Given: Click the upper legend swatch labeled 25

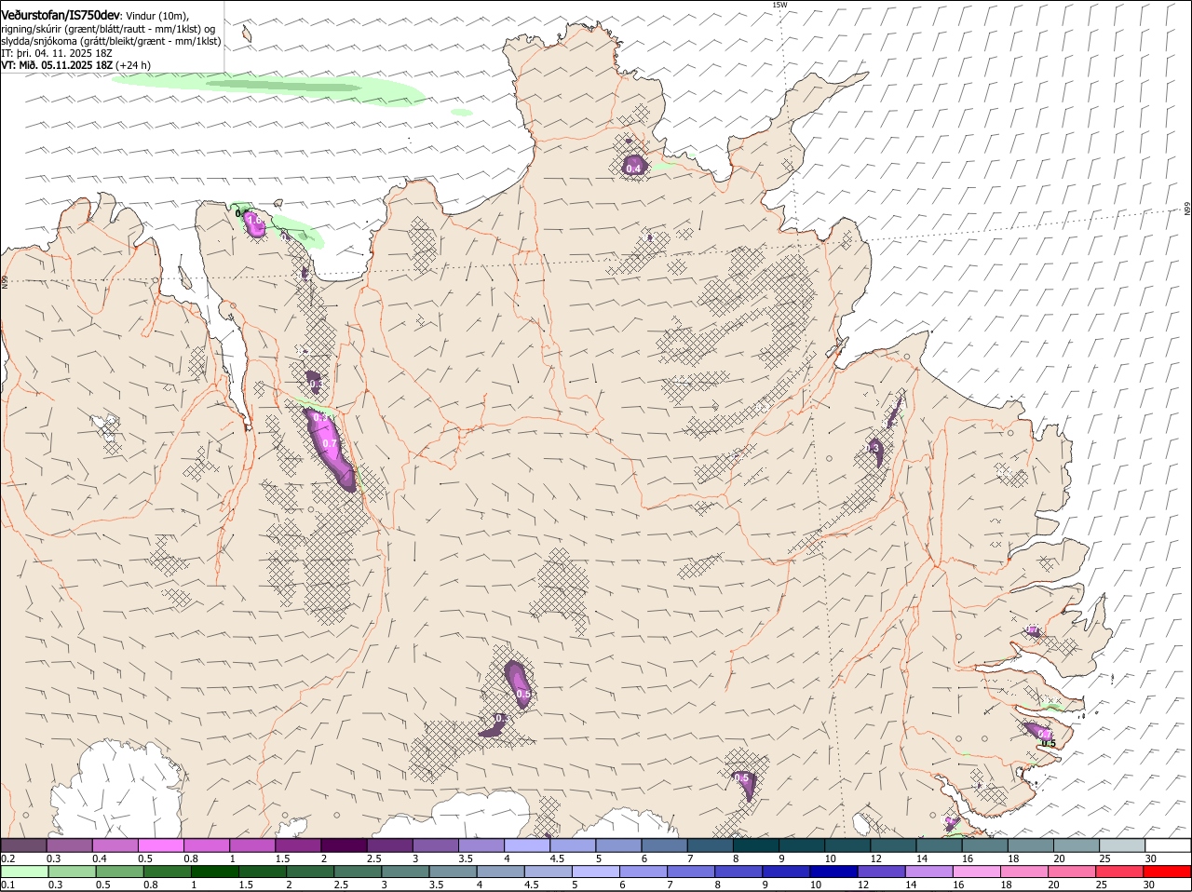Looking at the screenshot, I should click(x=1121, y=845).
